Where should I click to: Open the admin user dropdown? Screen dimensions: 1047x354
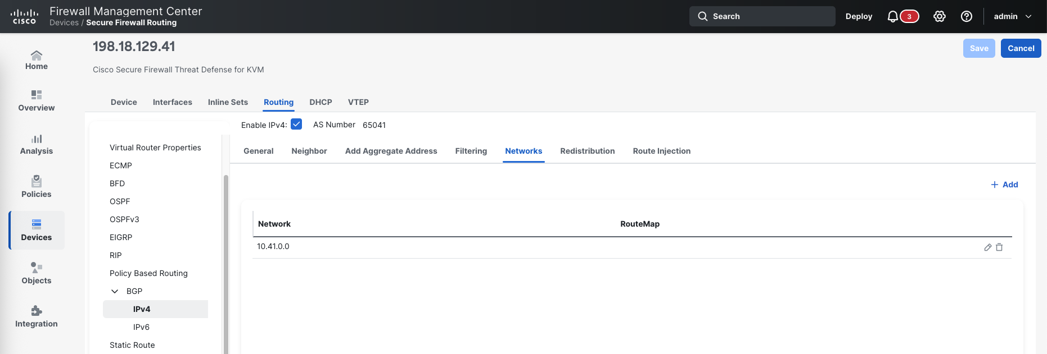click(x=1012, y=17)
